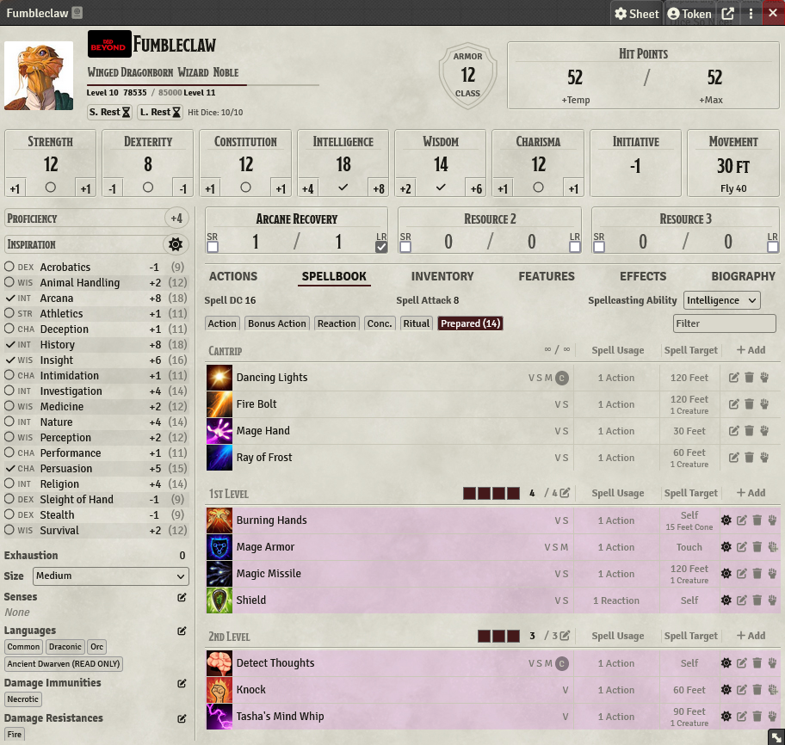Edit Damage Resistances
This screenshot has width=785, height=745.
pos(182,718)
